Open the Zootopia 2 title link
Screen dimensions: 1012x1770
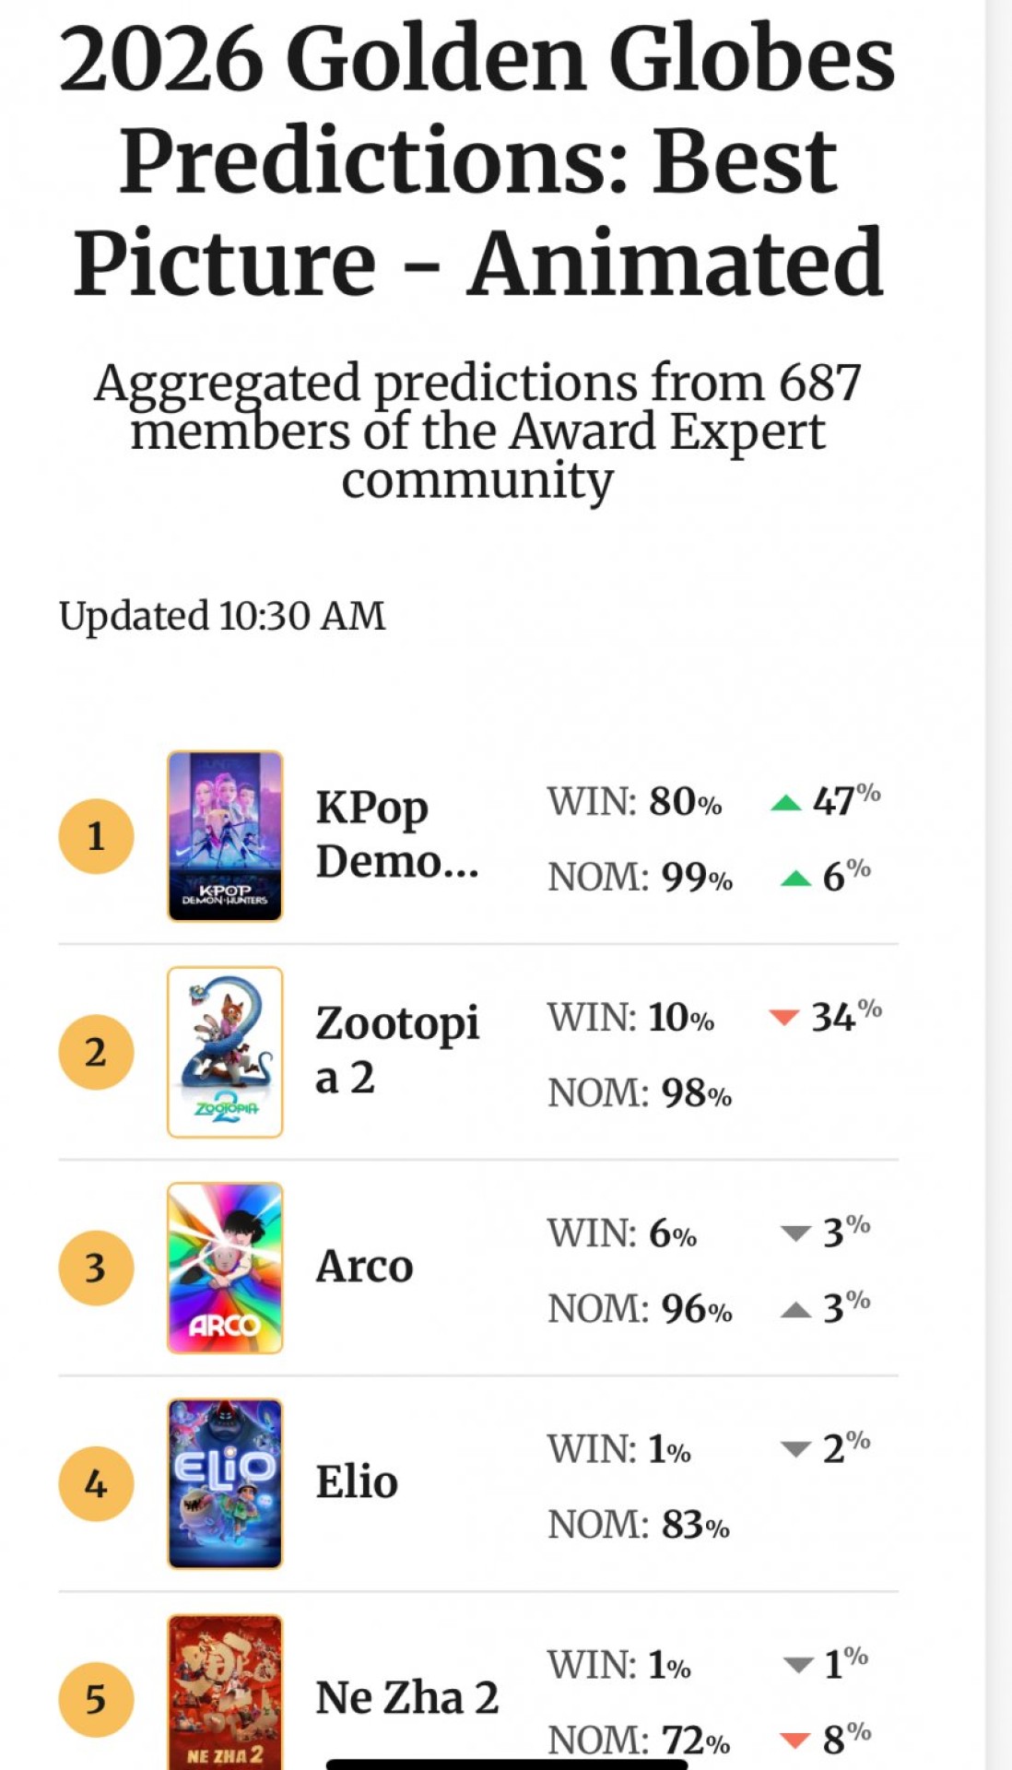pyautogui.click(x=396, y=1050)
